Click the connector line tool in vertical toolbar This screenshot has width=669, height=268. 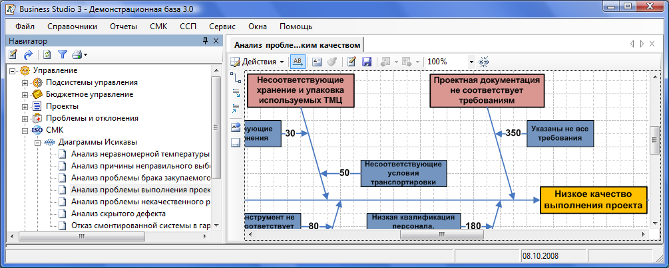click(x=235, y=77)
